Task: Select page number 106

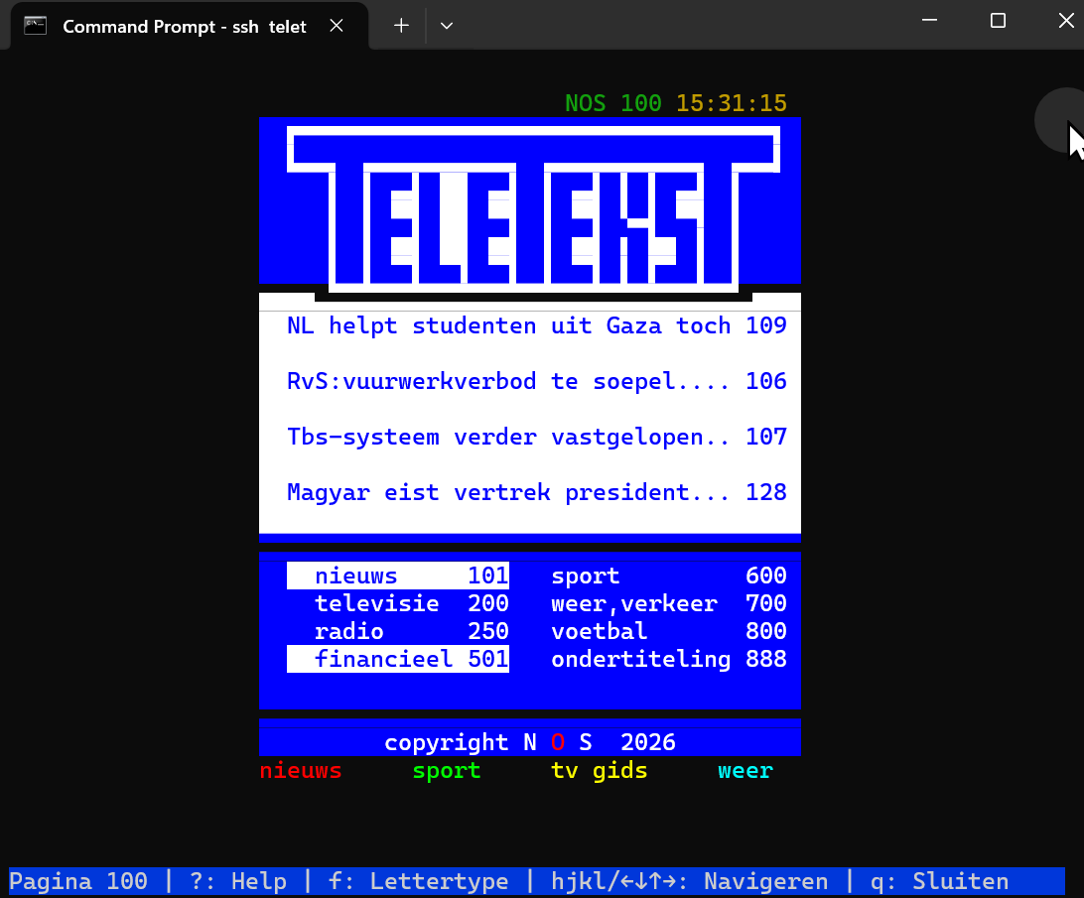Action: pyautogui.click(x=766, y=381)
